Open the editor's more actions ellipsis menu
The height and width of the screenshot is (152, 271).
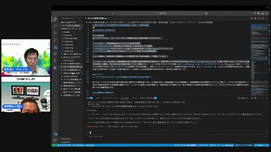pyautogui.click(x=266, y=18)
